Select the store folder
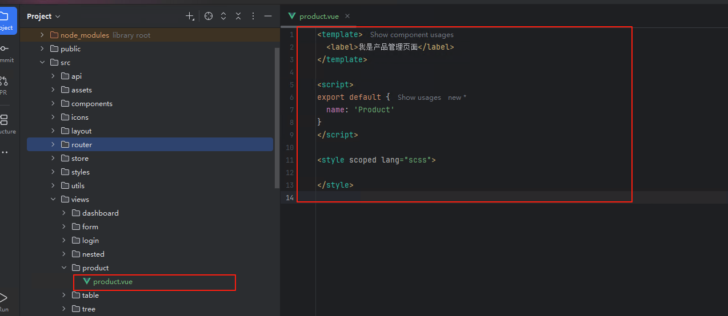Viewport: 728px width, 316px height. pyautogui.click(x=150, y=159)
